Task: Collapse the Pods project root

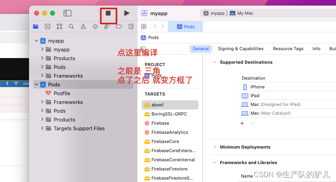Action: pyautogui.click(x=37, y=84)
